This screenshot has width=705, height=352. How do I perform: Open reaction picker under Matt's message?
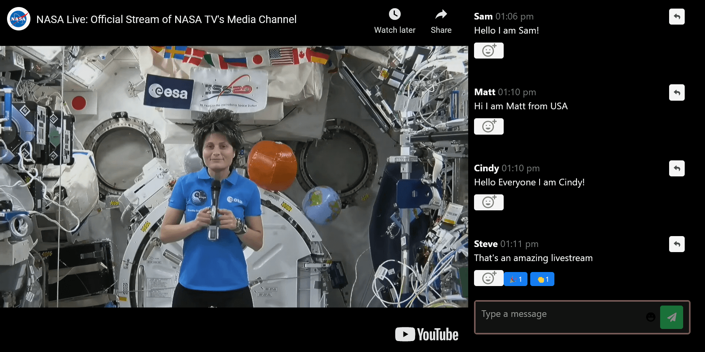coord(488,126)
